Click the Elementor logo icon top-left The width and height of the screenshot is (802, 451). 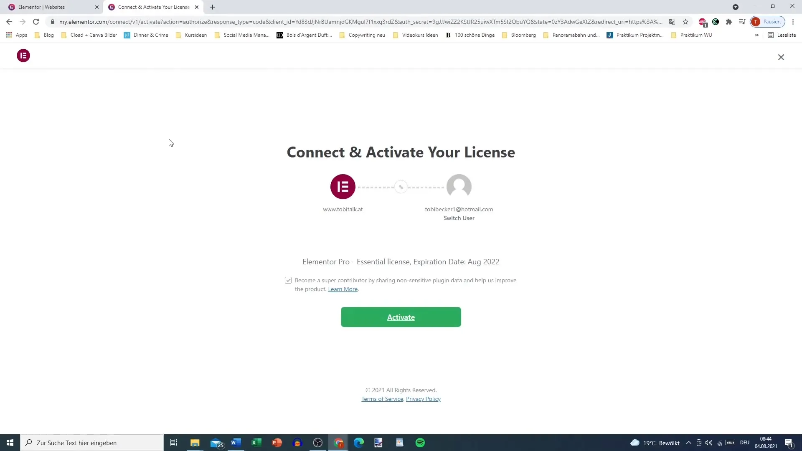pyautogui.click(x=23, y=56)
